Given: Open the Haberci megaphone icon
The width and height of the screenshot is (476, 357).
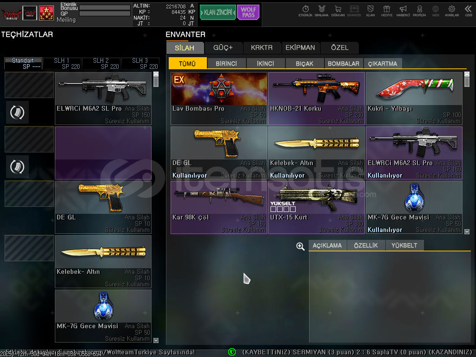Looking at the screenshot, I should coord(403,11).
